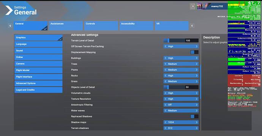The image size is (262, 136).
Task: Open Off Screen Terrain Pre-Caching selector
Action: (x=181, y=46)
